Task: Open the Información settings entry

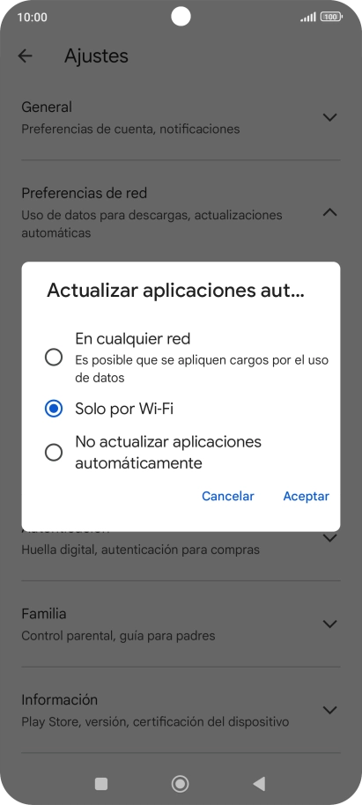Action: coord(181,710)
